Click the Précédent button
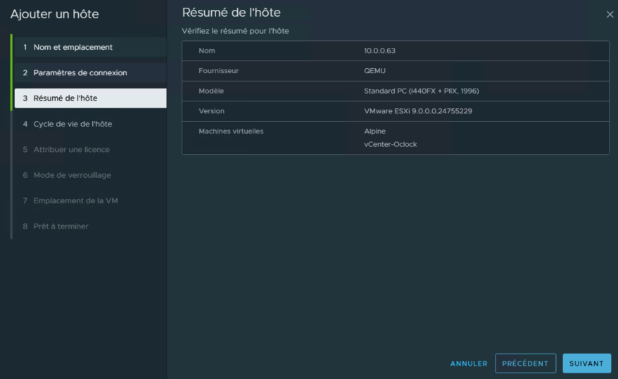Viewport: 618px width, 379px height. 525,364
